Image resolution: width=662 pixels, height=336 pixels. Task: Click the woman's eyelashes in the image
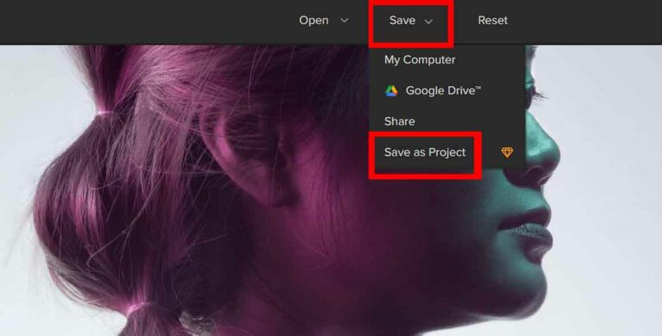tap(535, 94)
